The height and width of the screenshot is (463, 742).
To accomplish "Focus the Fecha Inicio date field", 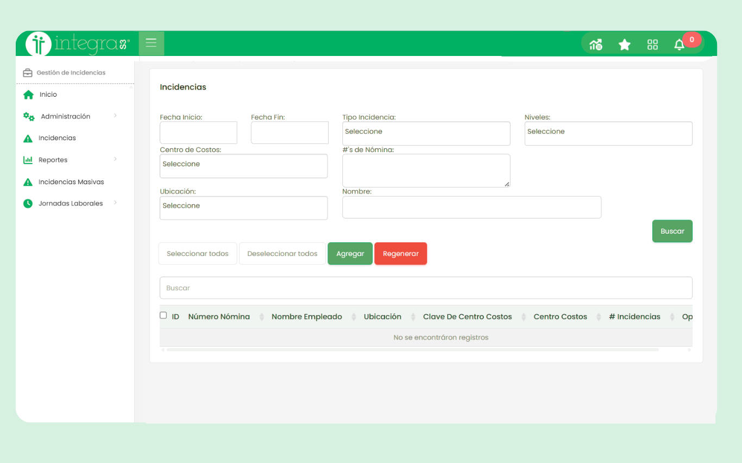I will (x=198, y=133).
